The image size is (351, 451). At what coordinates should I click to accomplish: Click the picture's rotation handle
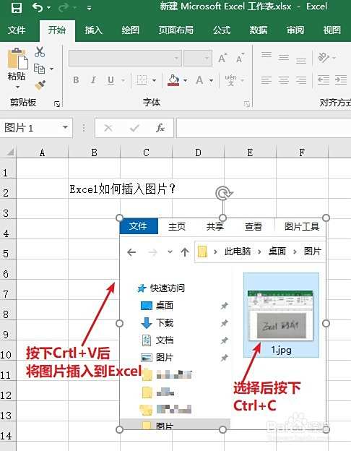[x=223, y=193]
